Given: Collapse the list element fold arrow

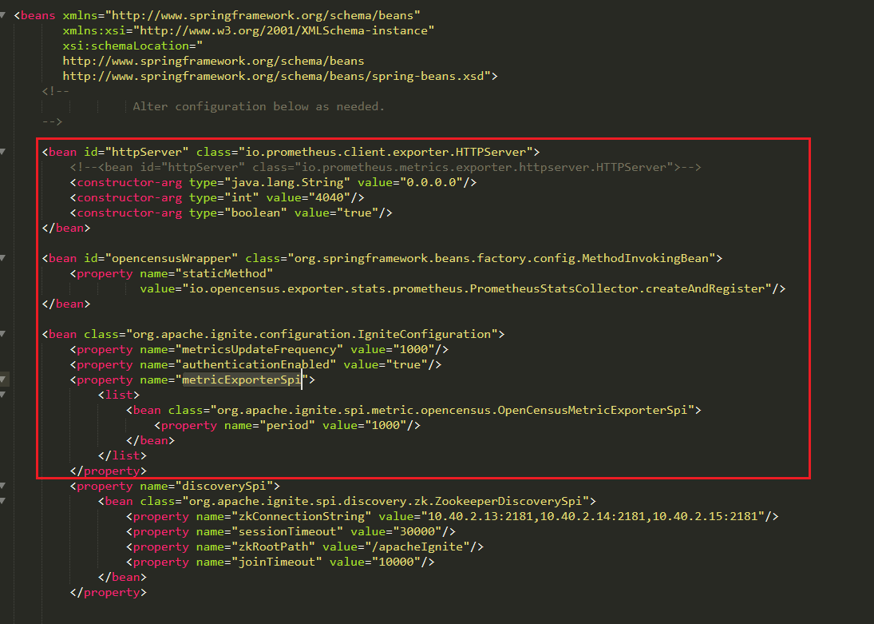Looking at the screenshot, I should coord(4,395).
